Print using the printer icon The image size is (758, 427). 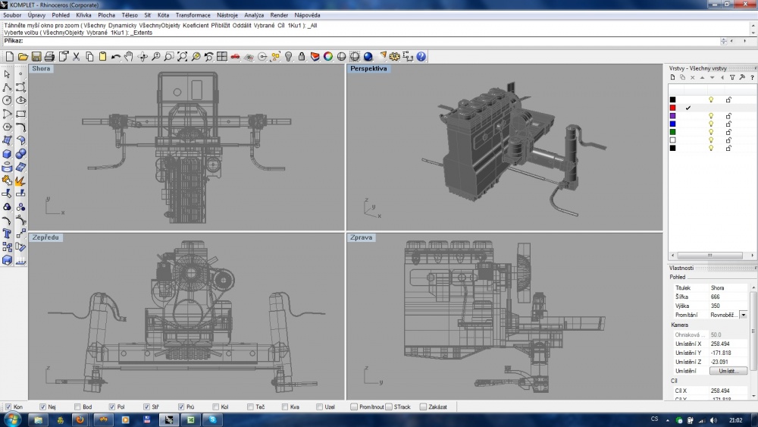click(49, 57)
